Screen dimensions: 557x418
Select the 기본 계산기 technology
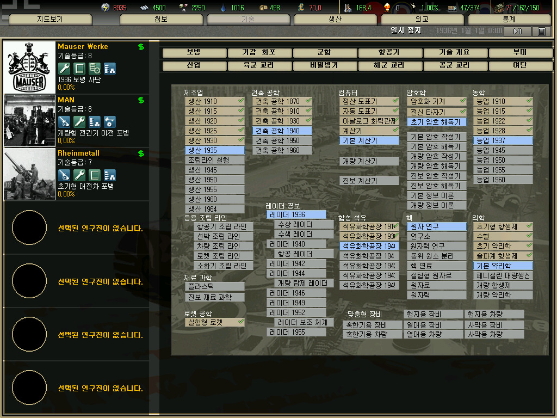369,141
